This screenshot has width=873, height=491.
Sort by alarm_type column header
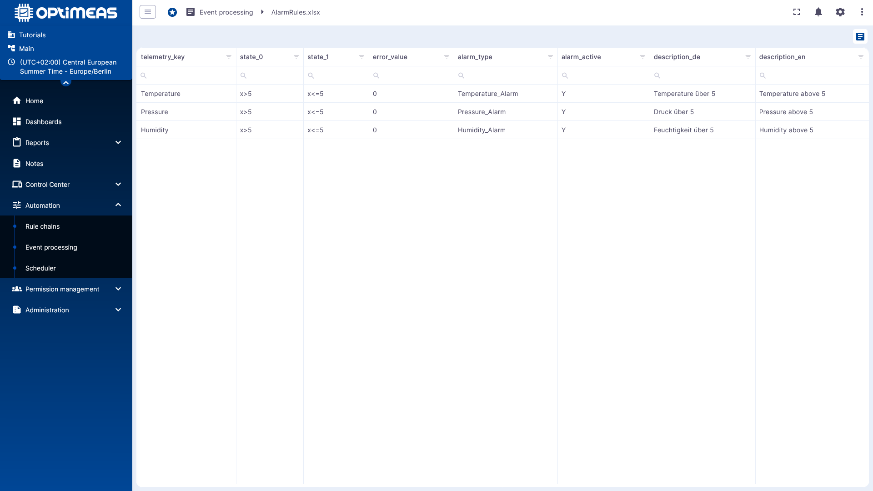click(x=475, y=57)
